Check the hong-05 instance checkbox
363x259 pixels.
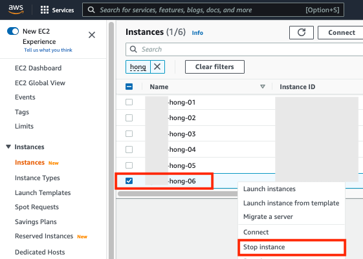click(129, 165)
